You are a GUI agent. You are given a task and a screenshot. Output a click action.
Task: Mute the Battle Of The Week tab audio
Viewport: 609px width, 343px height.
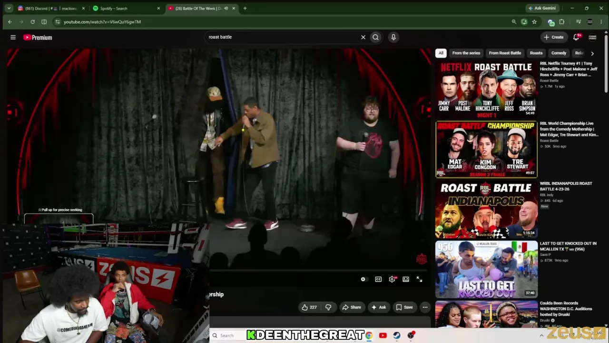click(226, 8)
